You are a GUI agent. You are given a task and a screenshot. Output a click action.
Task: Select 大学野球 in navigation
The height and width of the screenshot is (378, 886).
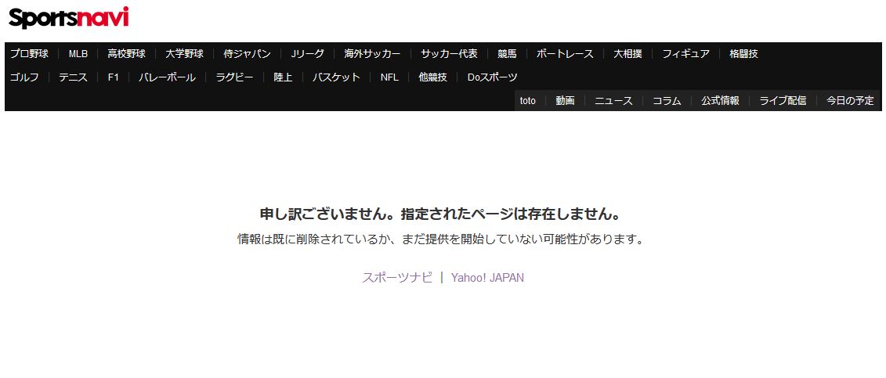tap(184, 54)
